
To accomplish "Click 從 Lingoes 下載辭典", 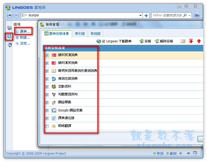I will 114,41.
